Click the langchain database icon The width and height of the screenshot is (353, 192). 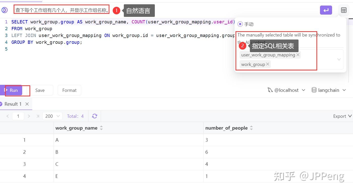(x=313, y=90)
